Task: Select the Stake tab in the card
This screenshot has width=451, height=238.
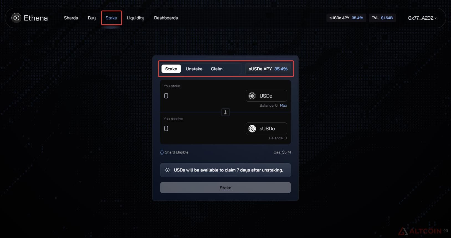Action: (x=171, y=69)
